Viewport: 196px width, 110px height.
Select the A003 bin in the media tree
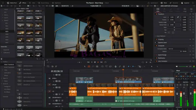7,31
